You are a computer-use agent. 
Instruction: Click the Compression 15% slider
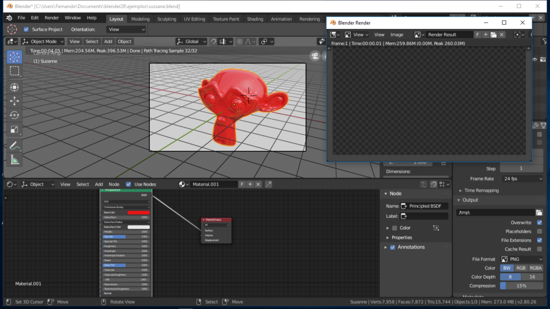(522, 285)
